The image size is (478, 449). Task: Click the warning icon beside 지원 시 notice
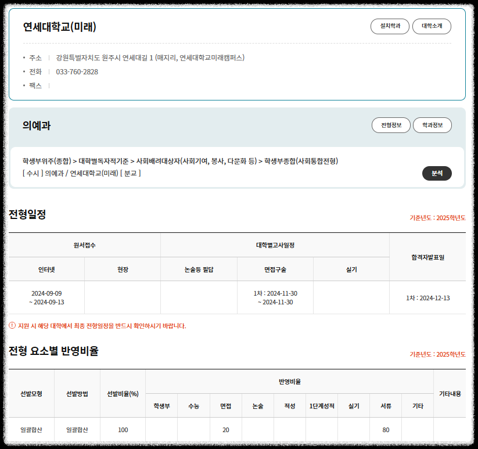coord(12,325)
